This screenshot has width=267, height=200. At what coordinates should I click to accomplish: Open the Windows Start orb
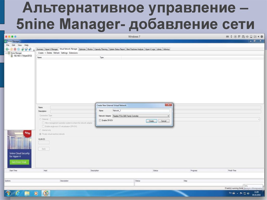pyautogui.click(x=8, y=193)
